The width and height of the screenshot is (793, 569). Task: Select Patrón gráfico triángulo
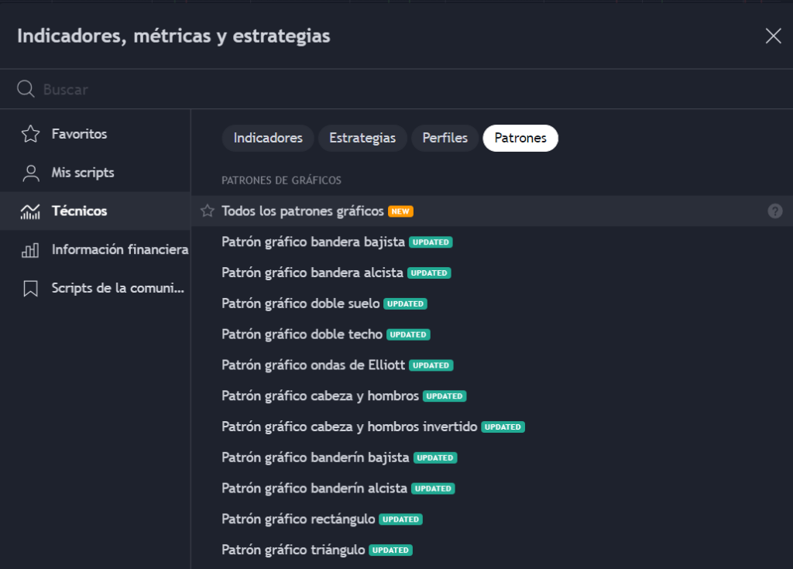click(293, 550)
